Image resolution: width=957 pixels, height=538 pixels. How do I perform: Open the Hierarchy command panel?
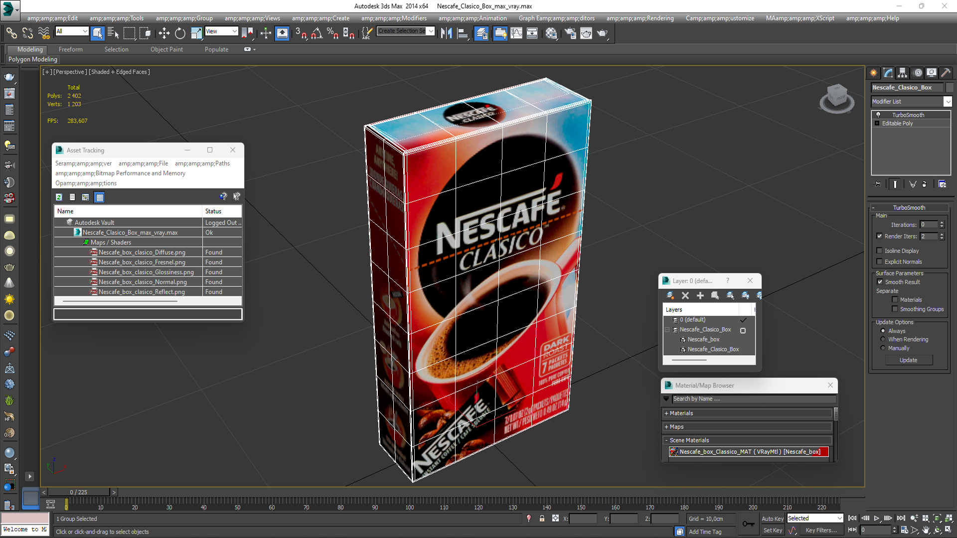[x=903, y=73]
